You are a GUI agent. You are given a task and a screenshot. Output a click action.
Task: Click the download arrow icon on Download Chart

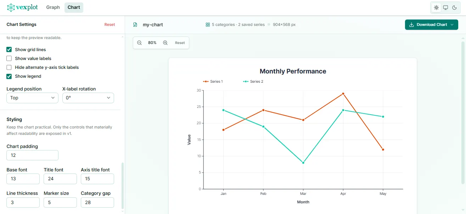click(411, 24)
